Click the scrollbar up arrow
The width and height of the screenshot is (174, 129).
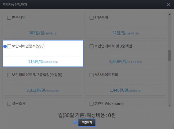169,14
